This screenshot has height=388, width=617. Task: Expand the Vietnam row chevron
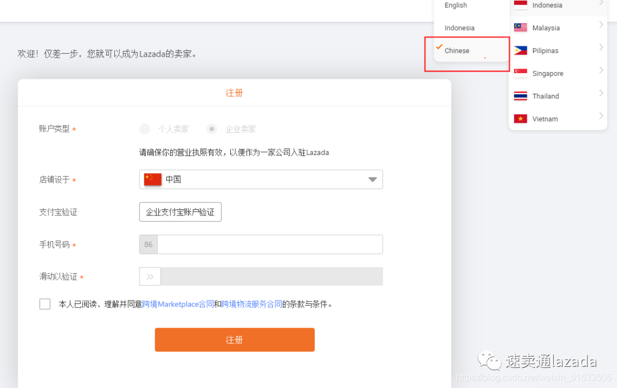click(x=601, y=116)
